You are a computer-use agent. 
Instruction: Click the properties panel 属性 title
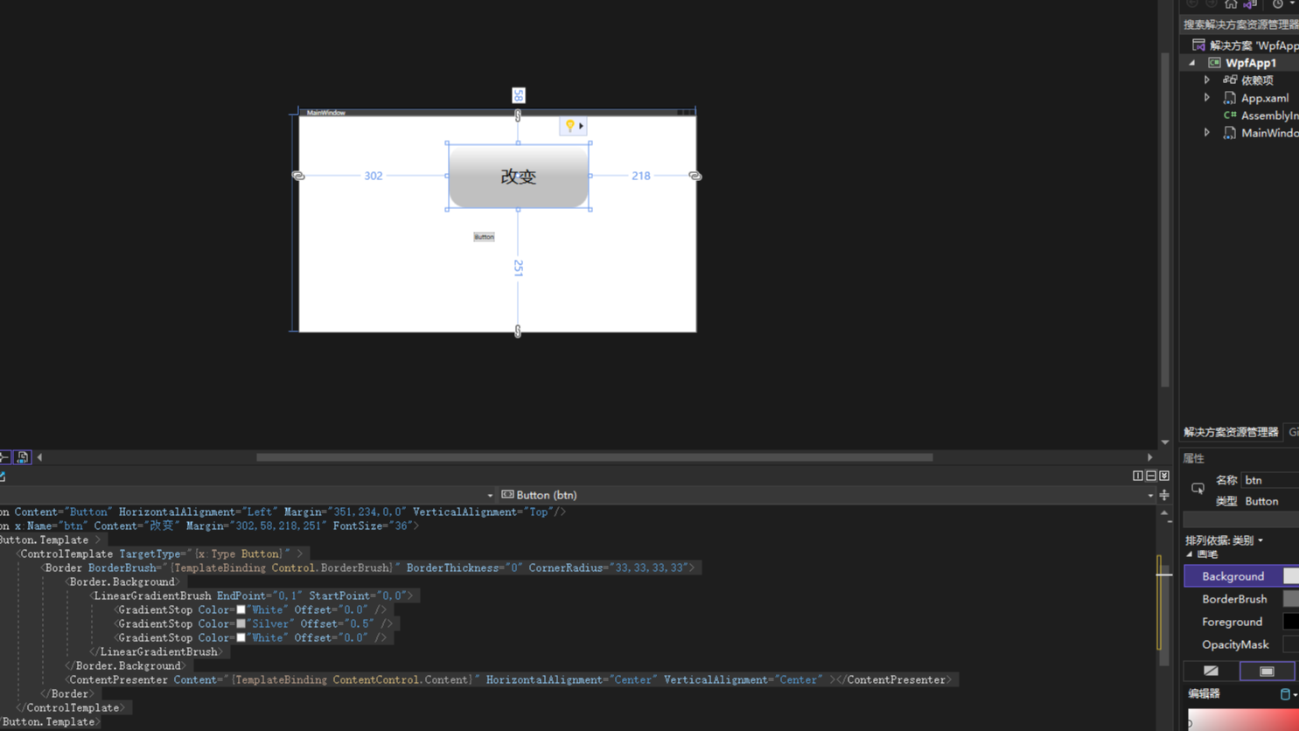pos(1194,458)
